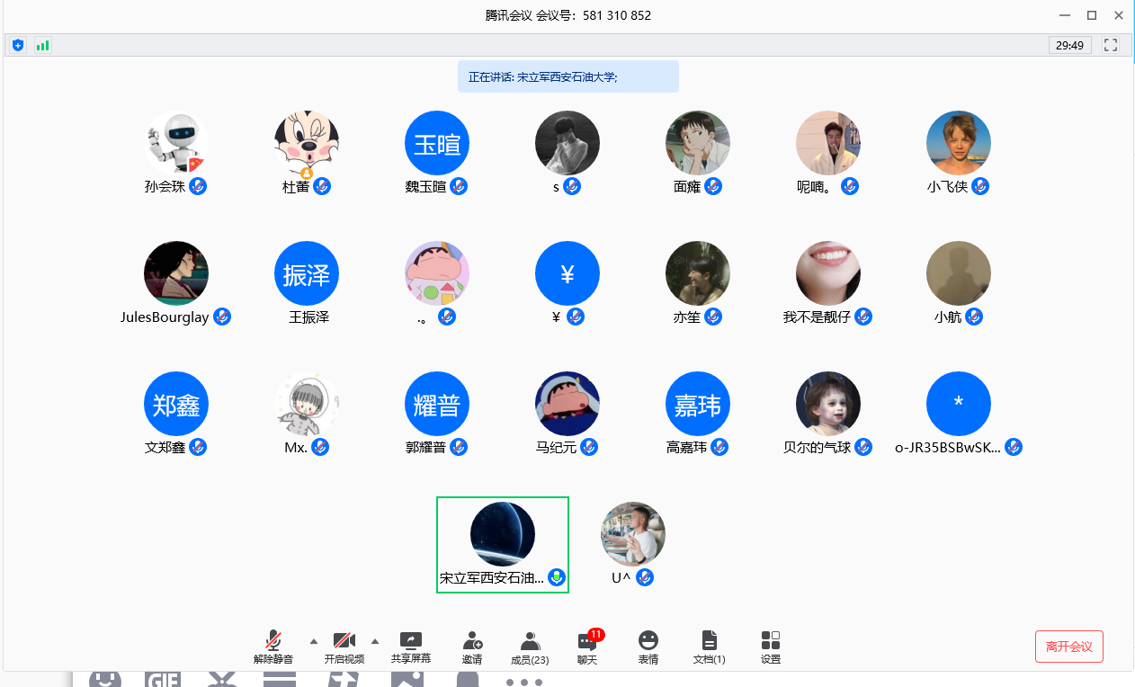Screen dimensions: 1135x687
Task: Click 杜蕾's Minnie Mouse avatar
Action: (x=306, y=143)
